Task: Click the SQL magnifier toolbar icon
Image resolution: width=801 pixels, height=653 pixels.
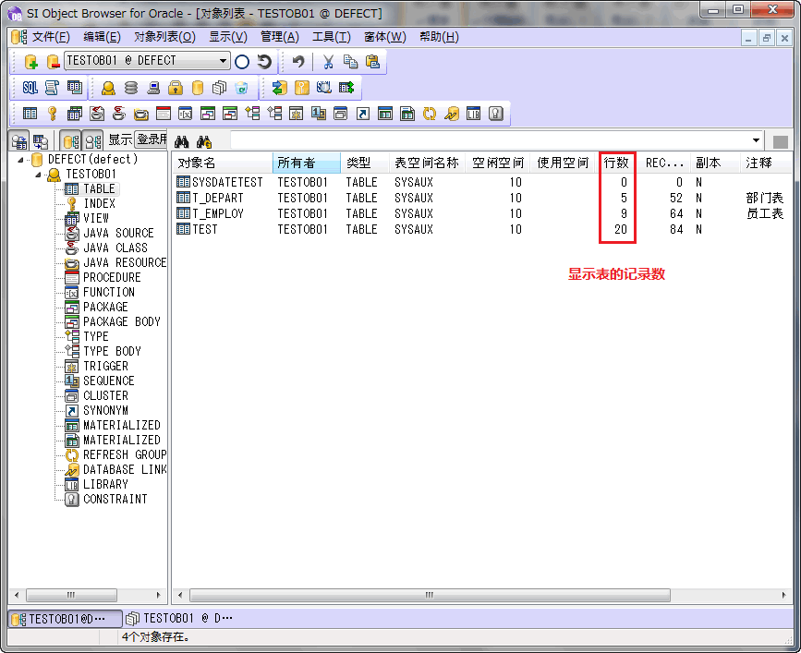Action: (x=324, y=88)
